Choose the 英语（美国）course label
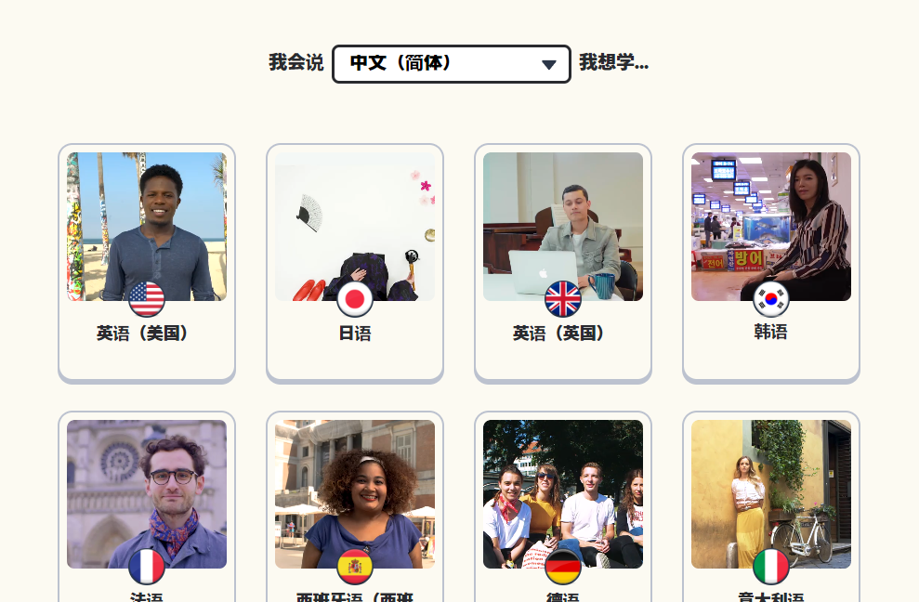 coord(142,333)
